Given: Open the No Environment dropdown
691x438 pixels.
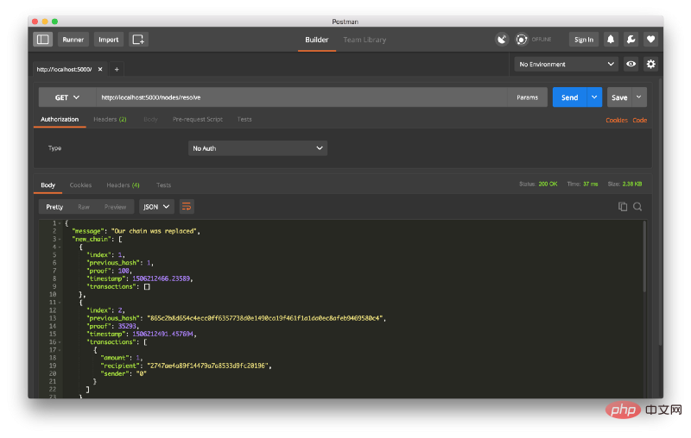Looking at the screenshot, I should tap(567, 64).
